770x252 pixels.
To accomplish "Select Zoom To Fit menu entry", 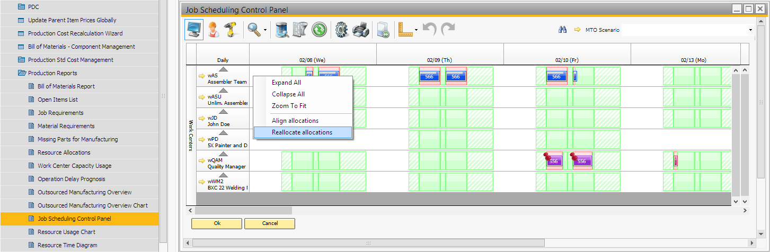I will [289, 106].
